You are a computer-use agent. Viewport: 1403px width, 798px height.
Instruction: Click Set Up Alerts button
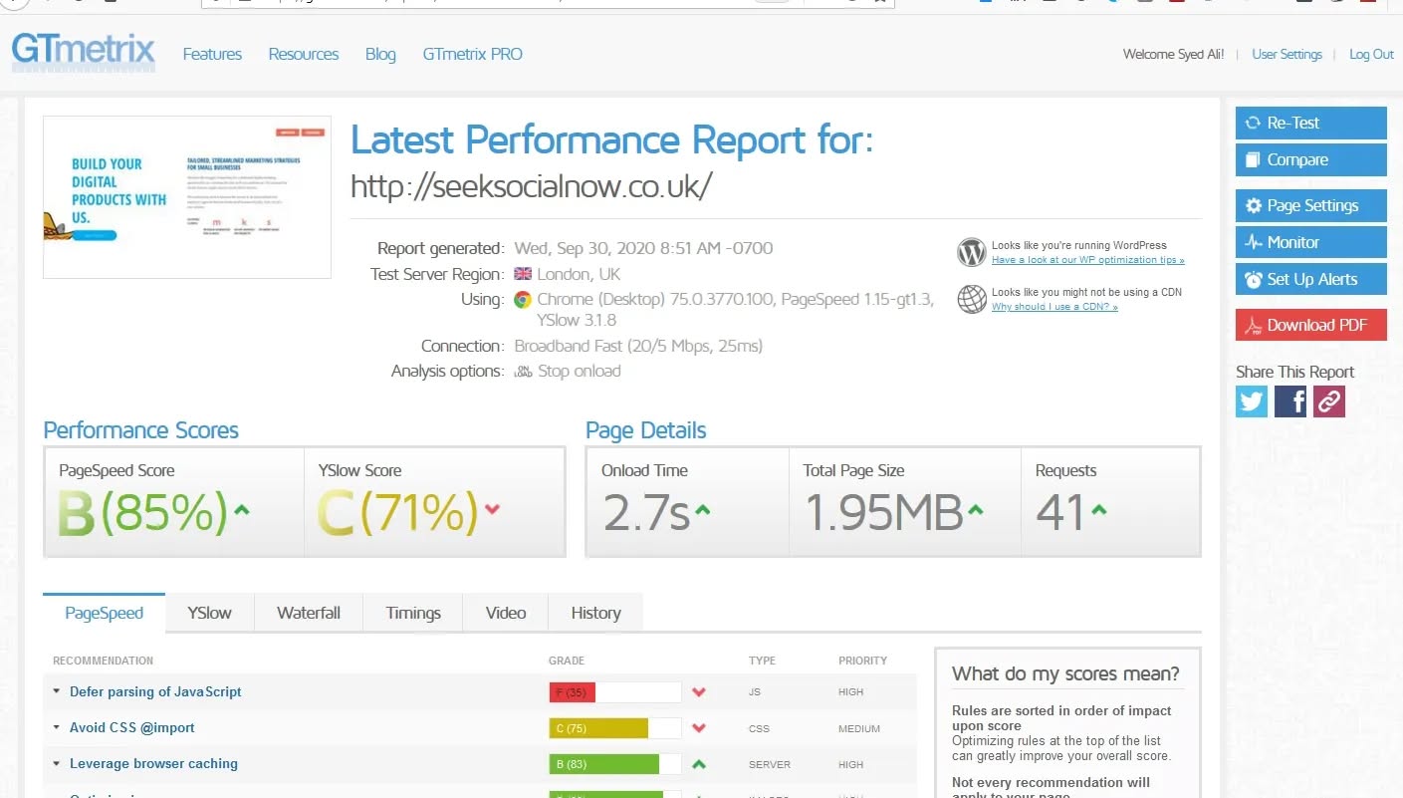[1310, 279]
